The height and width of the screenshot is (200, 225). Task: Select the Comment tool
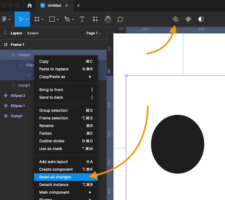coord(120,19)
